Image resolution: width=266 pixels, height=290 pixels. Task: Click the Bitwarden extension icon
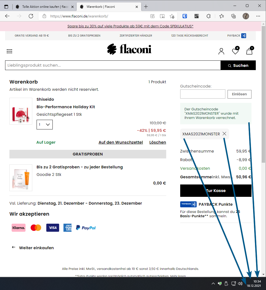coord(185,16)
